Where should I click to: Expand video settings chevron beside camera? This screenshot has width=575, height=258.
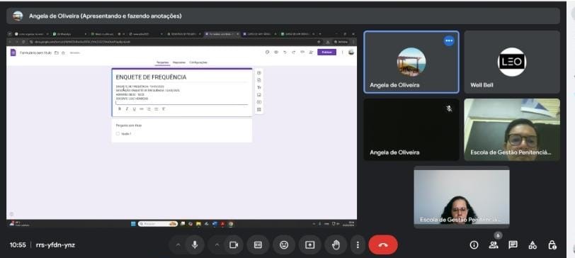pos(217,245)
